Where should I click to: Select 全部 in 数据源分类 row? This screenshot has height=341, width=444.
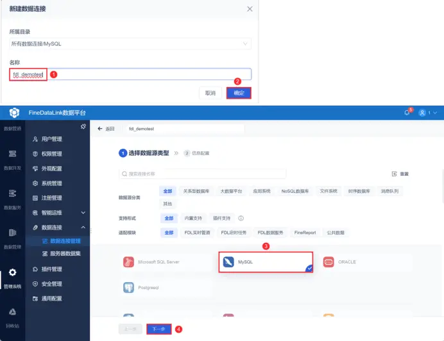tap(167, 191)
